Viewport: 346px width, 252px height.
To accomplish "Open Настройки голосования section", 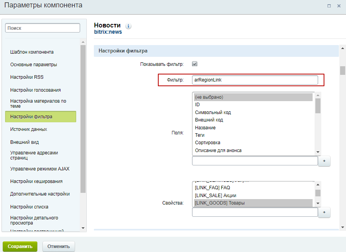I will coord(35,90).
